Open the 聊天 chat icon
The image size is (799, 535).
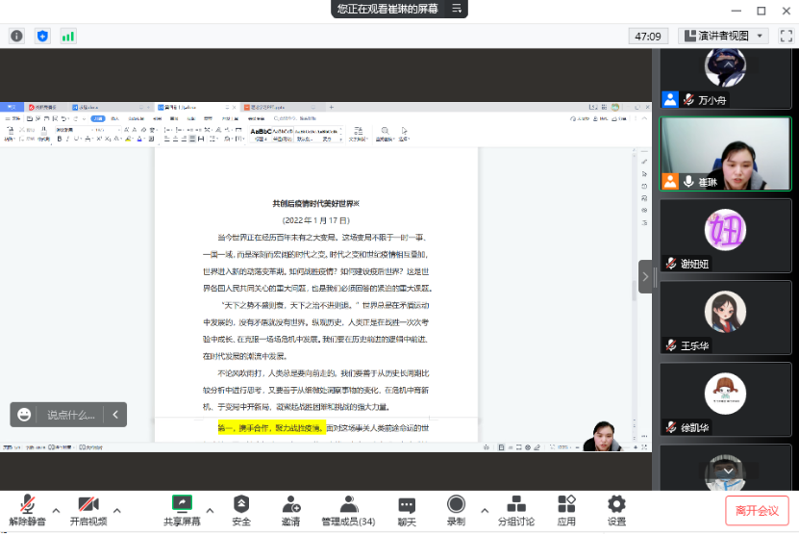[x=407, y=510]
